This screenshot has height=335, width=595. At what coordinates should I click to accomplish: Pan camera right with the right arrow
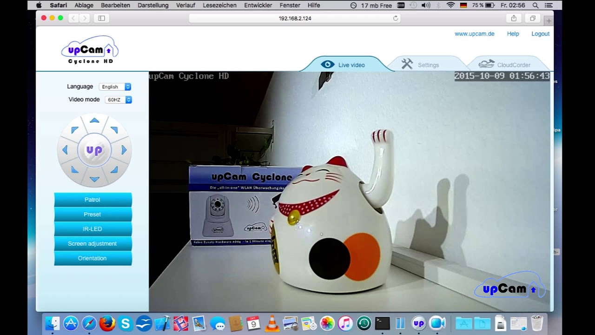click(x=124, y=150)
